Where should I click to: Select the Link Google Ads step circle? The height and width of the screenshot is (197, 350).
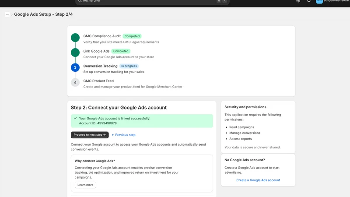(x=75, y=53)
